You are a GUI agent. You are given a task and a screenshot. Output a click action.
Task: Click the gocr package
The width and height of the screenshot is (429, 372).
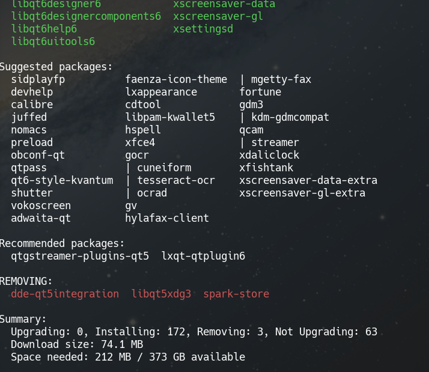point(137,155)
